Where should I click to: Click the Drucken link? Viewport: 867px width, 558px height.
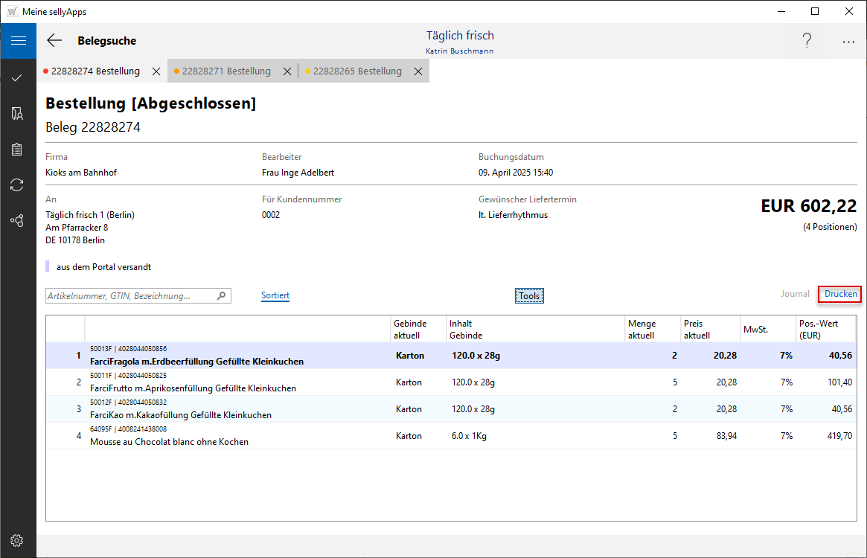[x=840, y=294]
